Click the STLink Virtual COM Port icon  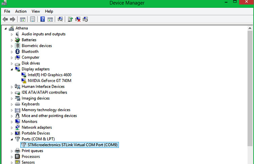pos(24,145)
